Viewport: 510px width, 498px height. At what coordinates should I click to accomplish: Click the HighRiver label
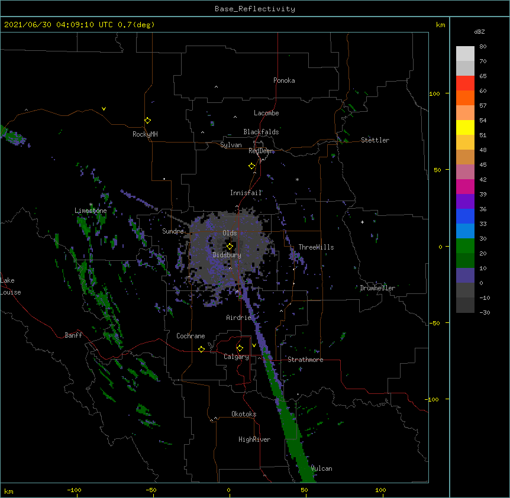point(254,439)
